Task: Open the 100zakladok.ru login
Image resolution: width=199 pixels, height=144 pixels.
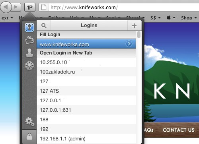Action: click(x=86, y=72)
